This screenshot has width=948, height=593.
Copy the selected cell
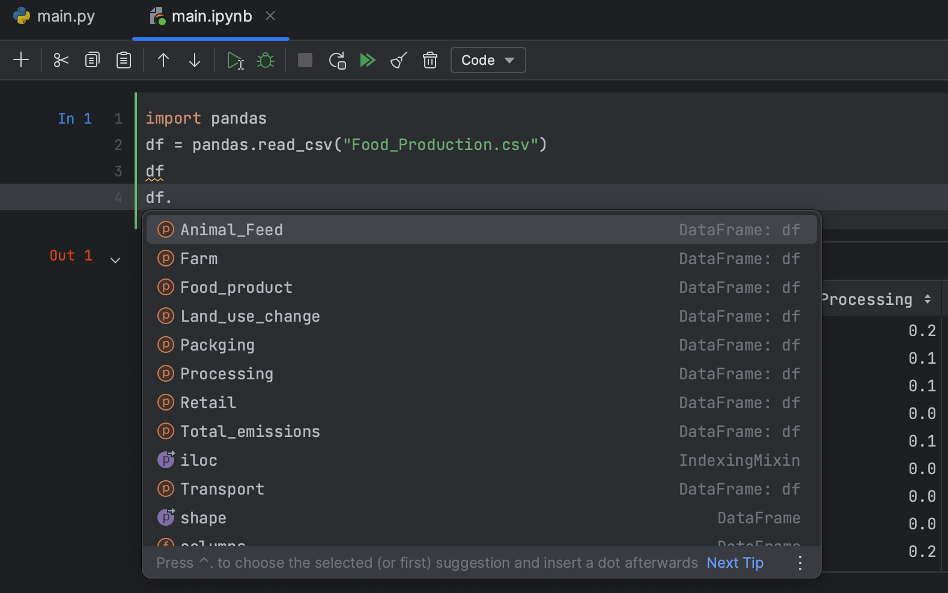click(x=92, y=60)
